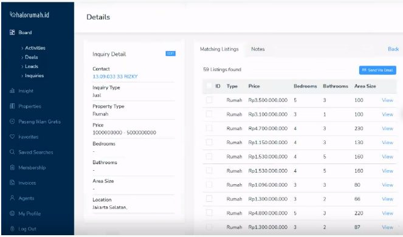Check the Rp4.700.000.000 listing checkbox
Screen dimensions: 403x237
[209, 128]
